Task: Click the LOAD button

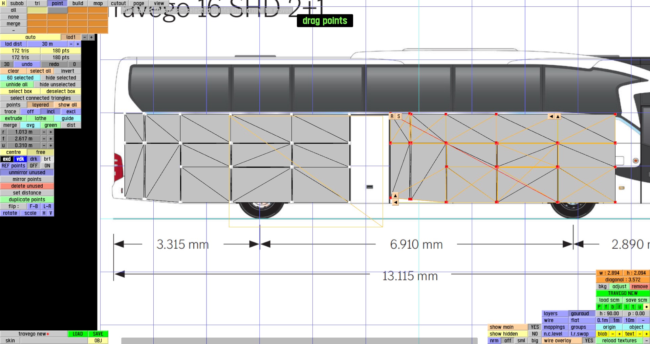Action: coord(78,334)
